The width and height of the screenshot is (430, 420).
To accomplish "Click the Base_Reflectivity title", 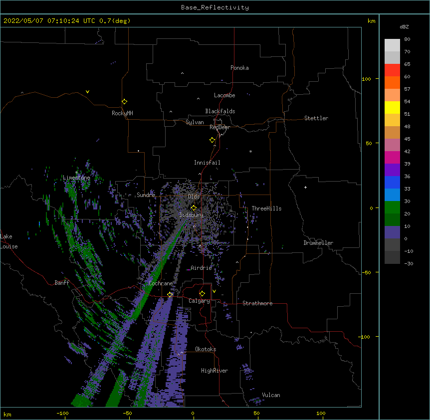I will (x=215, y=7).
